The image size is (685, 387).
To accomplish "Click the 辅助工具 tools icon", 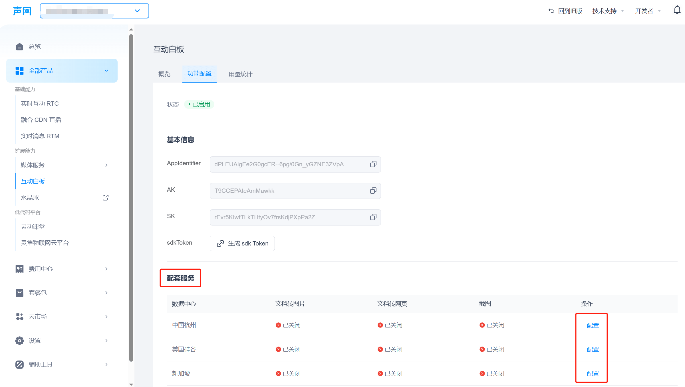I will pos(19,365).
